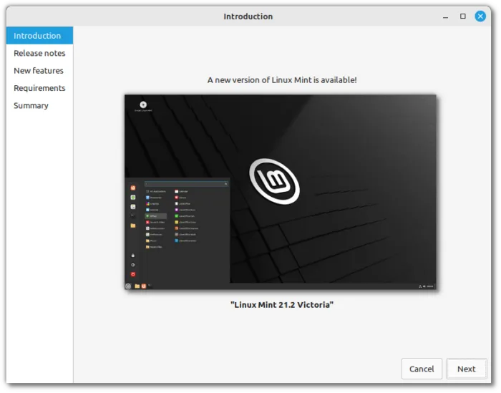Go to the Requirements page
Image resolution: width=501 pixels, height=393 pixels.
coord(39,88)
